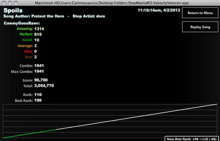Click the Spoils song title

pos(13,10)
